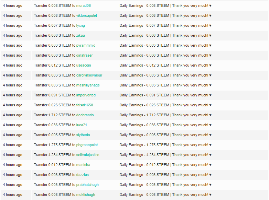The image size is (269, 200).
Task: Open the carolynseymour profile link
Action: [x=89, y=75]
